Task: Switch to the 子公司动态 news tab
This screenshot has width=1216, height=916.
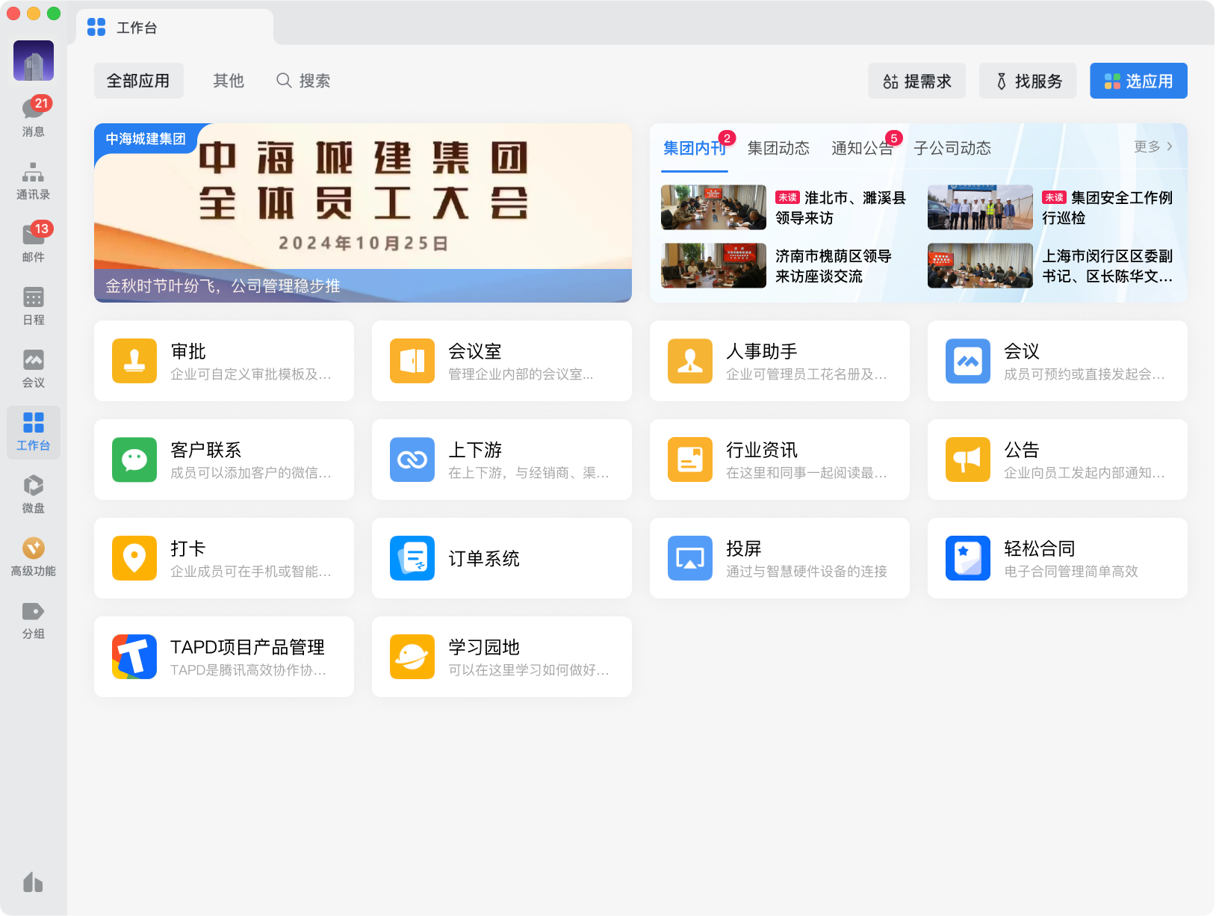Action: coord(952,148)
